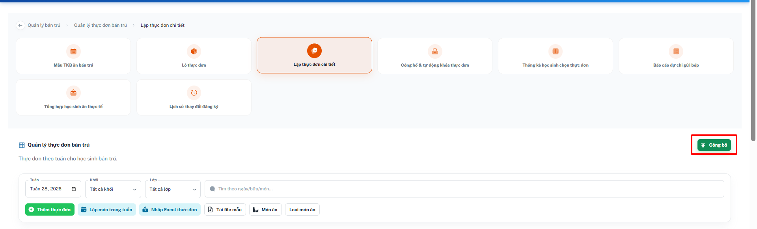The height and width of the screenshot is (229, 757).
Task: Expand the Khối dropdown showing Tất cả khối
Action: (113, 189)
